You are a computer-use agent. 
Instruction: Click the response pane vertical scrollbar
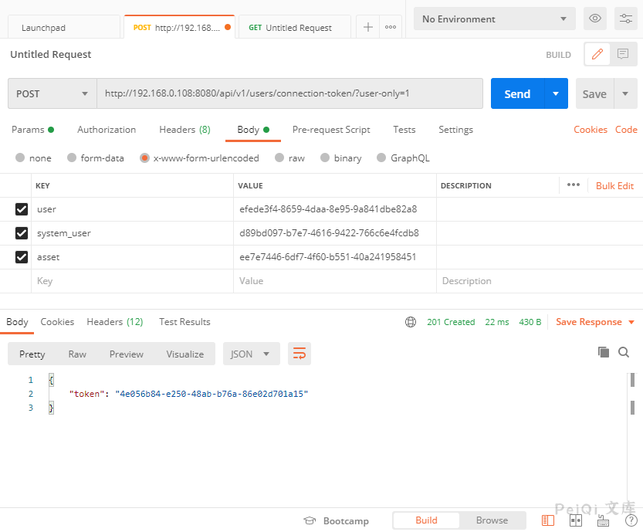point(631,384)
